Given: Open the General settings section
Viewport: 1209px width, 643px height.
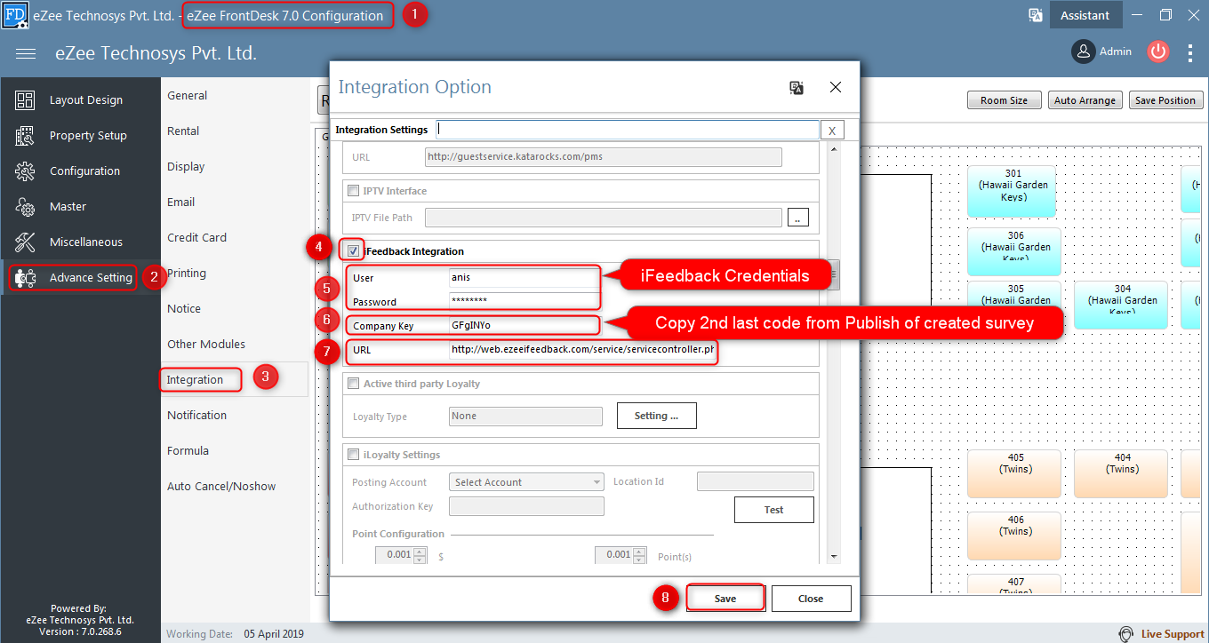Looking at the screenshot, I should (188, 95).
